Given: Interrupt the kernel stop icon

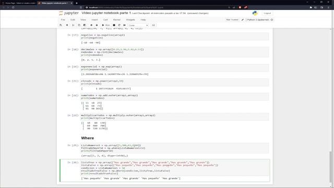Looking at the screenshot, I should point(114,25).
